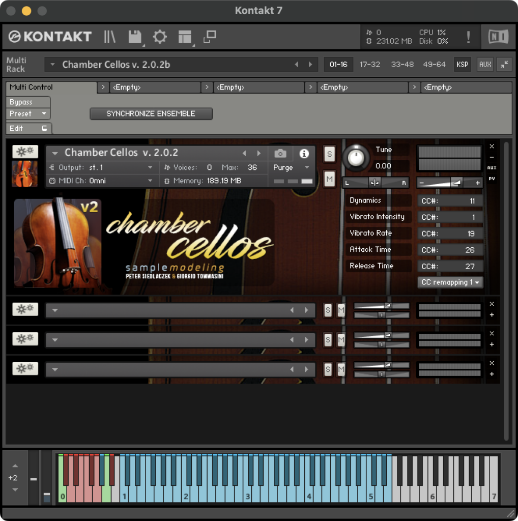The height and width of the screenshot is (521, 518).
Task: Switch to rack page 01-16
Action: click(338, 64)
